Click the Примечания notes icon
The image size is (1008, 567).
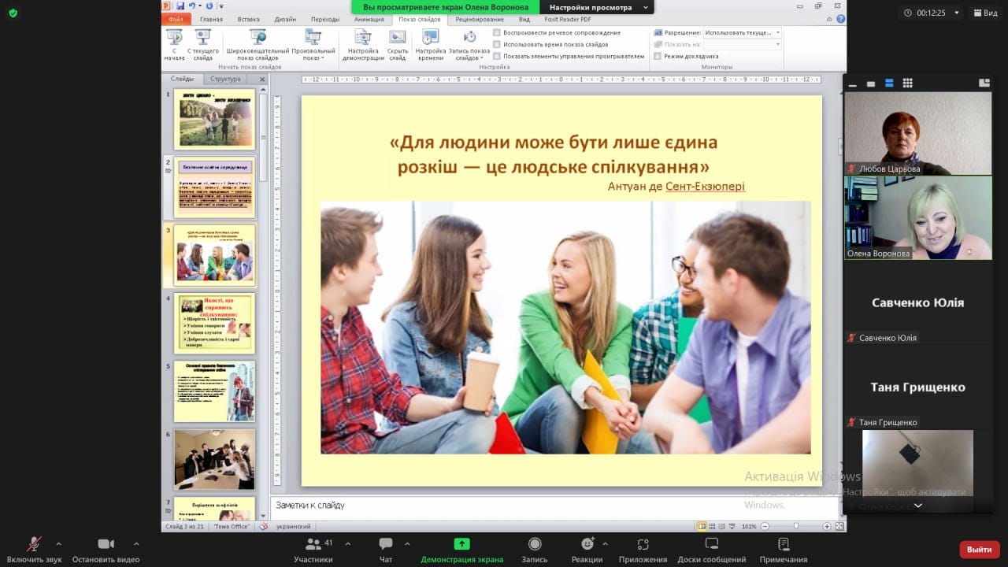tap(783, 545)
